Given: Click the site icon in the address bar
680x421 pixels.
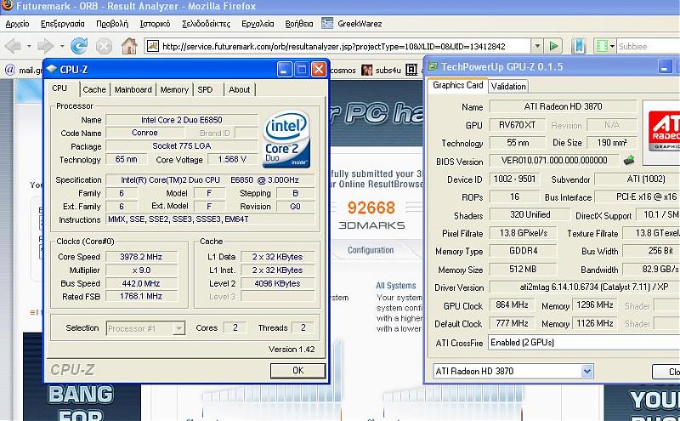Looking at the screenshot, I should (153, 46).
